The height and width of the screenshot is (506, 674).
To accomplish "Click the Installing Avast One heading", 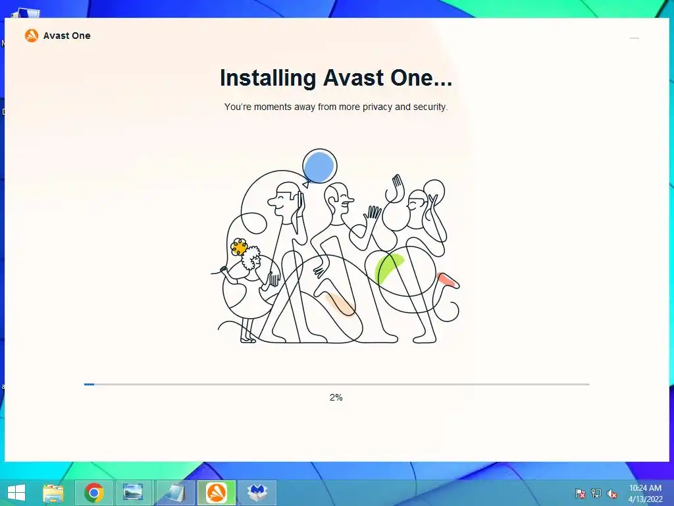I will click(x=336, y=78).
